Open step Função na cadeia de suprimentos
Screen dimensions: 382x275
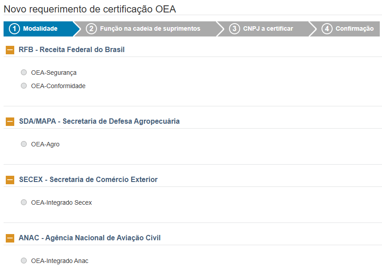pos(150,29)
